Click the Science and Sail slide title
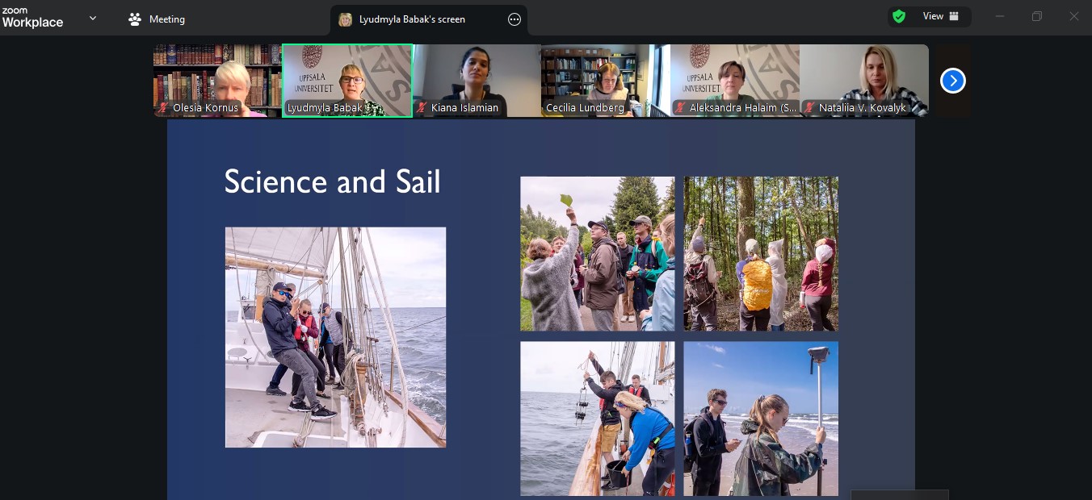 click(x=332, y=182)
